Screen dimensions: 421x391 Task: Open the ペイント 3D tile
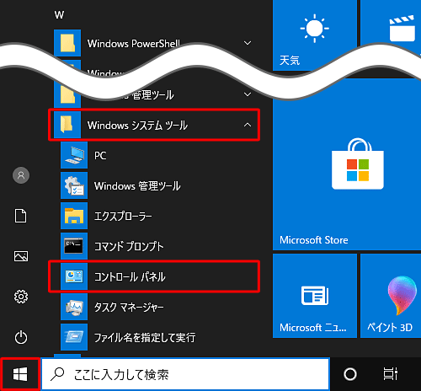(391, 296)
